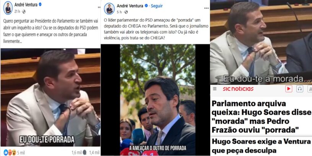
Task: Open the globe privacy icon beside 21 h
Action: [24, 12]
